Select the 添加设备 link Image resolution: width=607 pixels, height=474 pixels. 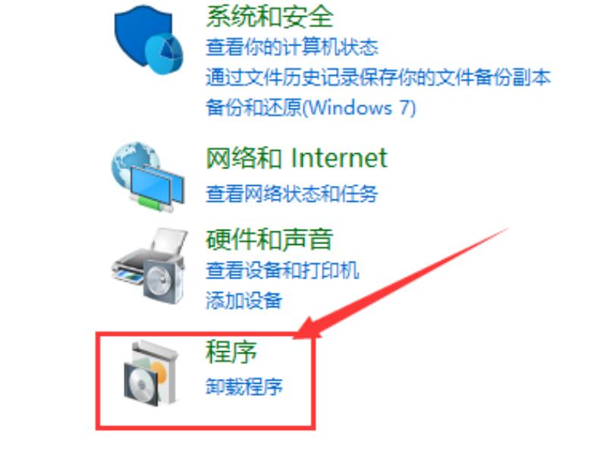click(x=244, y=300)
